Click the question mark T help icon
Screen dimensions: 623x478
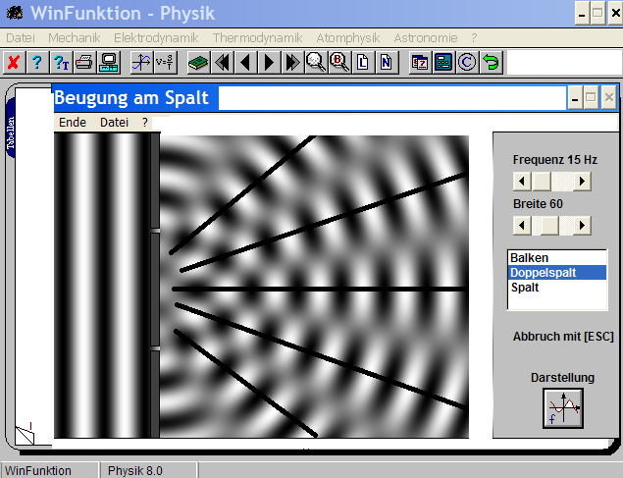tap(61, 63)
